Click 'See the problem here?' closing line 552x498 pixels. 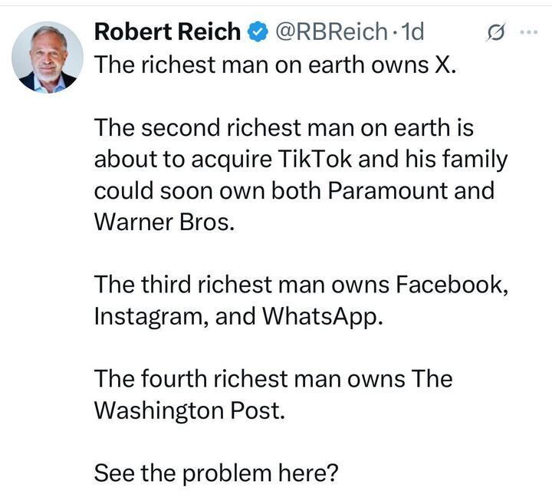215,473
